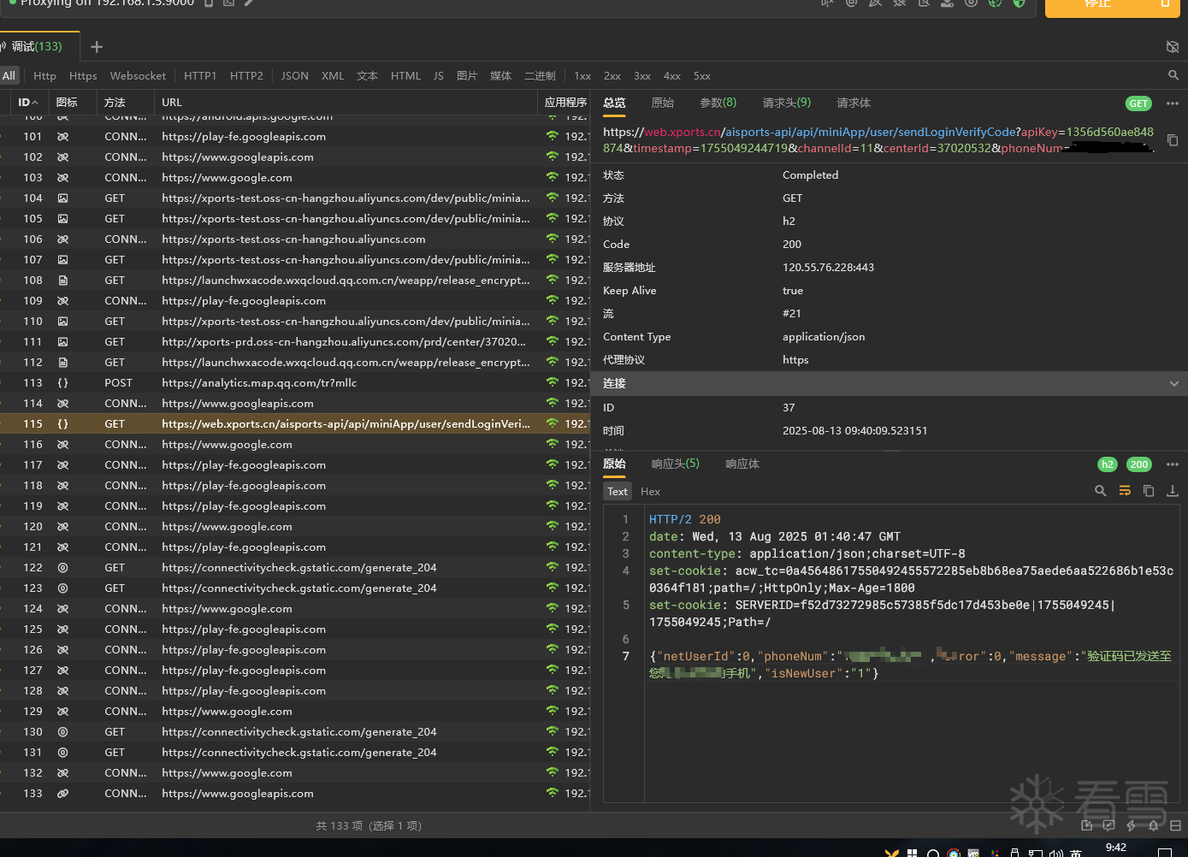The image size is (1188, 857).
Task: Toggle layout panel icon in status bar
Action: [1175, 825]
